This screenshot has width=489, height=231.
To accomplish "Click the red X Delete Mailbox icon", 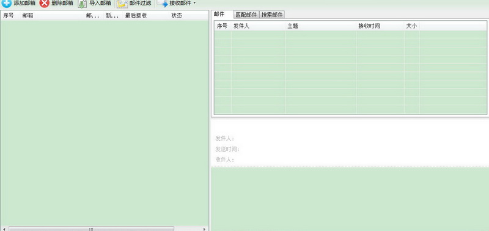I will point(45,4).
